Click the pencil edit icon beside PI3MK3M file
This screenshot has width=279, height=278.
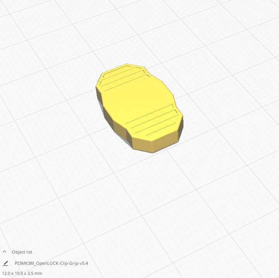[x=5, y=263]
